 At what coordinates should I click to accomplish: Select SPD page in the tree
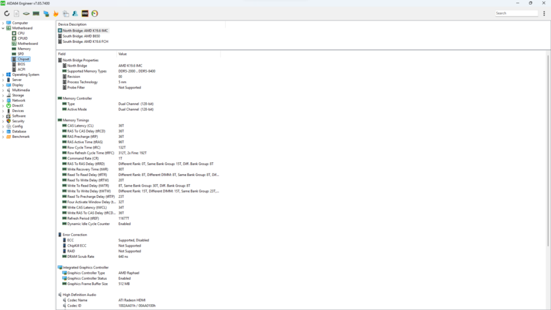click(20, 53)
